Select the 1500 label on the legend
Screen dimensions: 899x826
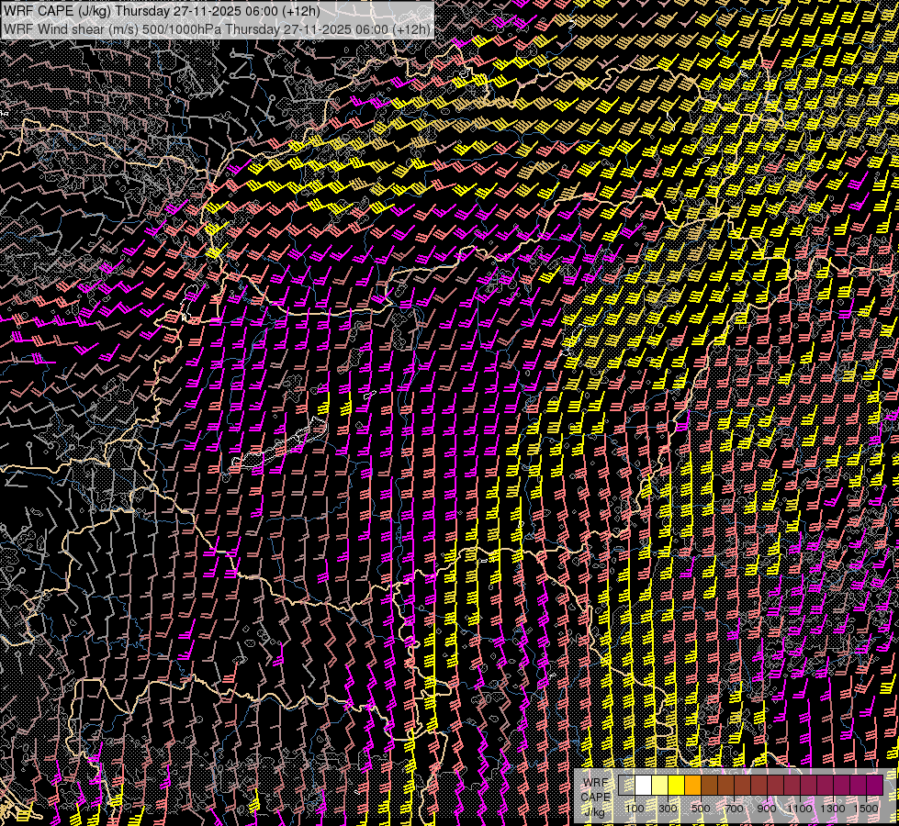[866, 809]
